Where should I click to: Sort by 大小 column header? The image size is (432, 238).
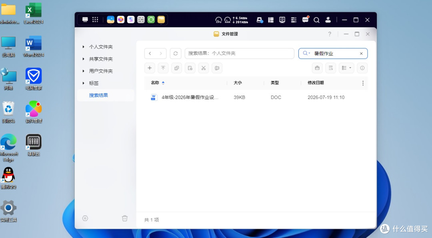[238, 83]
